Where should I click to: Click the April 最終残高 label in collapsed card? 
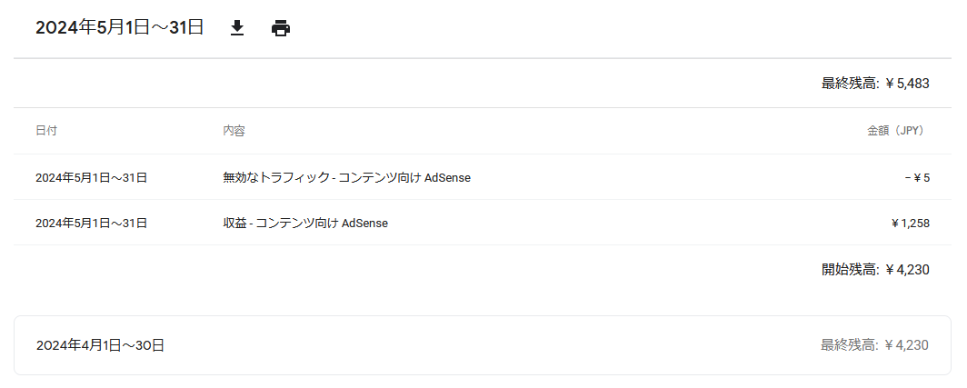tap(849, 345)
